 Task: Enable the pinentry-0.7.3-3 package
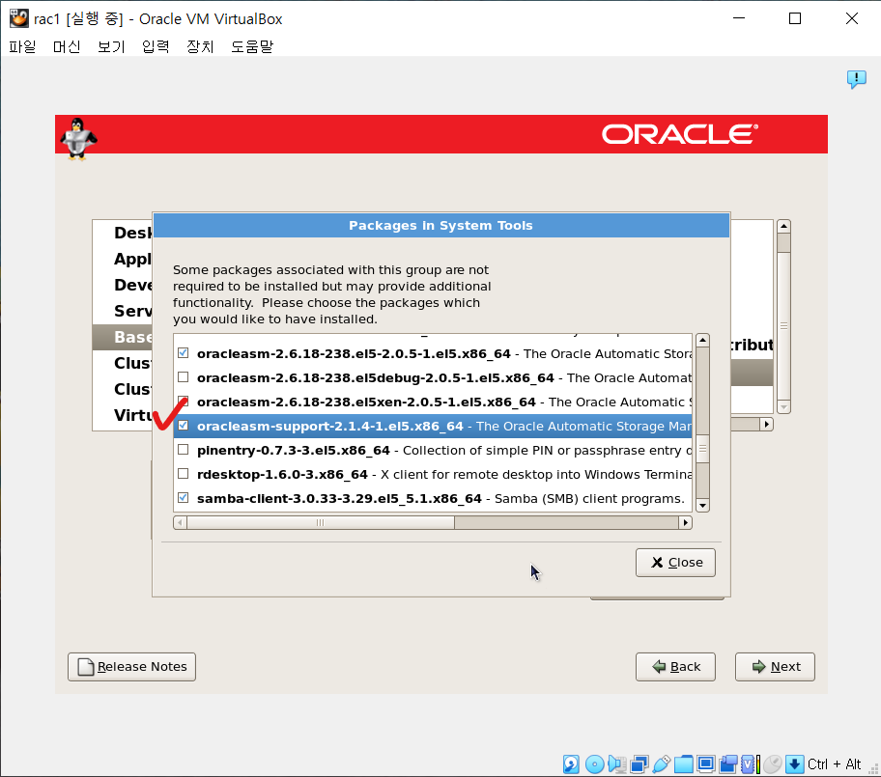(x=184, y=450)
